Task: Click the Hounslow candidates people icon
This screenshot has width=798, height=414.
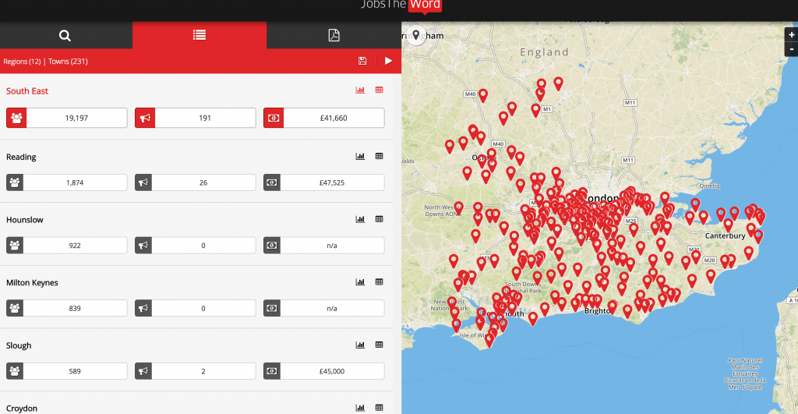Action: [x=15, y=246]
